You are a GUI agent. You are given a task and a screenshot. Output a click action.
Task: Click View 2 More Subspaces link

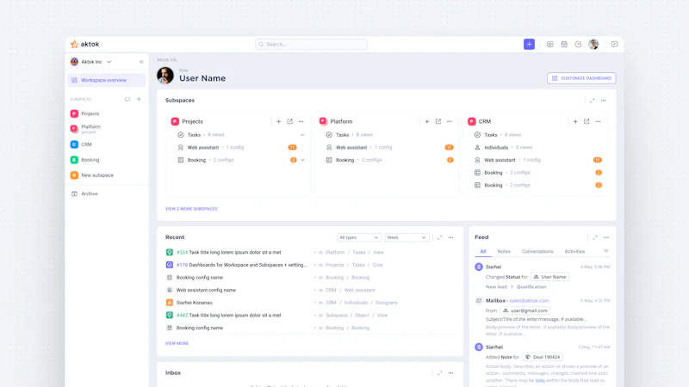tap(191, 209)
